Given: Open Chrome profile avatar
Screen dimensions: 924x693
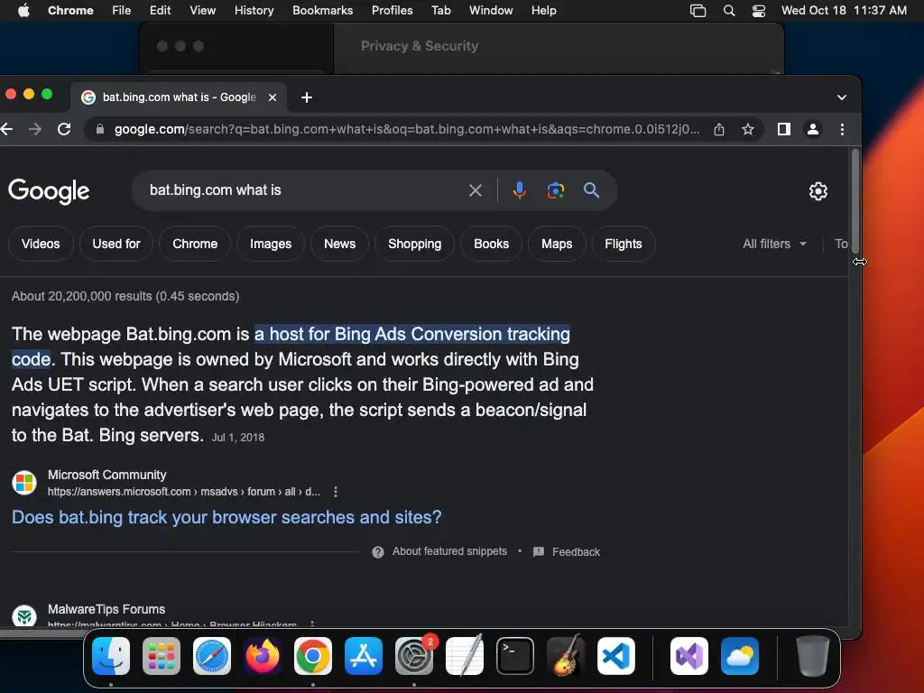Looking at the screenshot, I should pyautogui.click(x=813, y=129).
